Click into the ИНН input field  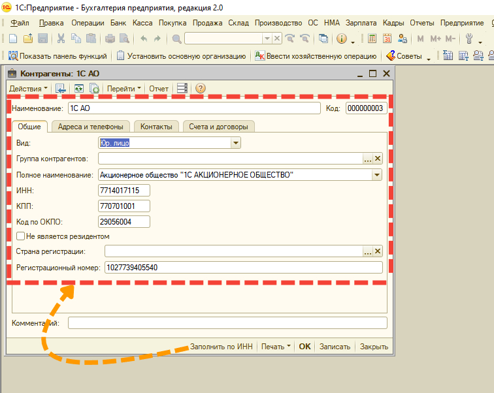point(124,191)
